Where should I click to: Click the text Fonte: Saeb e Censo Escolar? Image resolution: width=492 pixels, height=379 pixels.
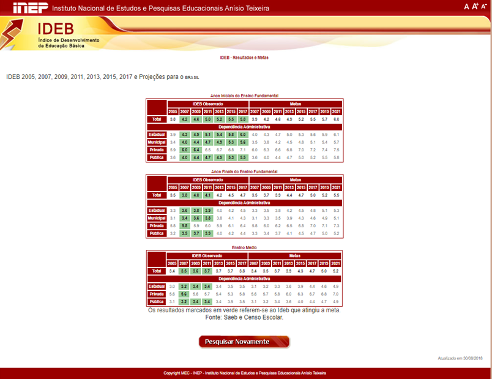point(244,317)
